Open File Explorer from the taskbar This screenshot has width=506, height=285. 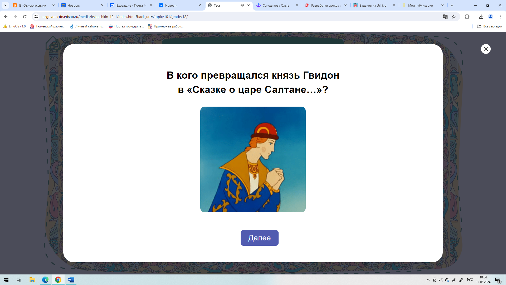(x=32, y=280)
